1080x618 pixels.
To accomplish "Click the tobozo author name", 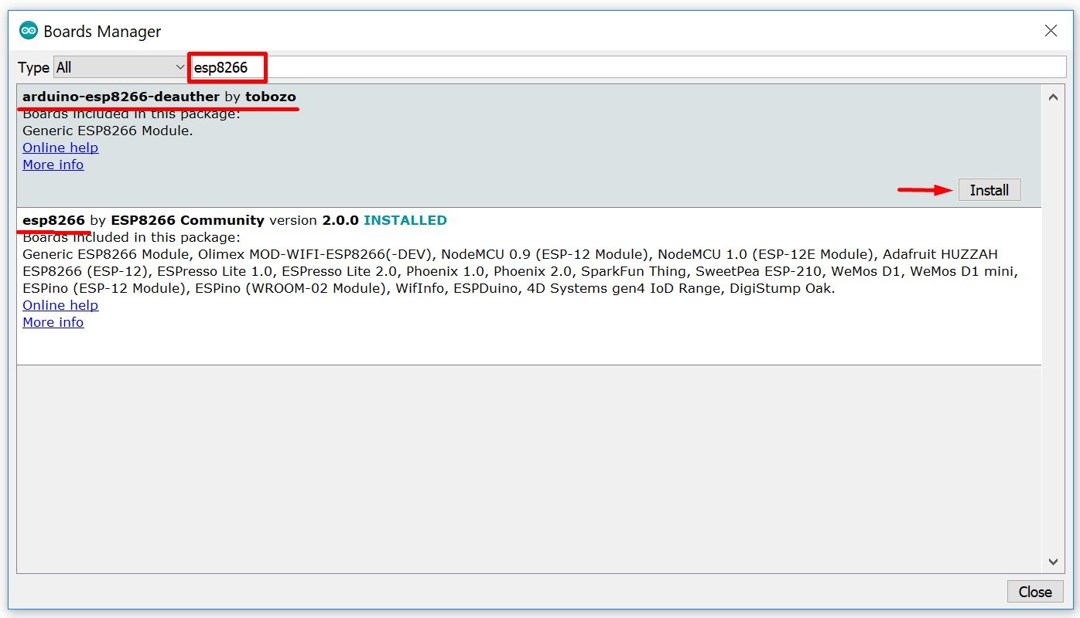I will (270, 97).
